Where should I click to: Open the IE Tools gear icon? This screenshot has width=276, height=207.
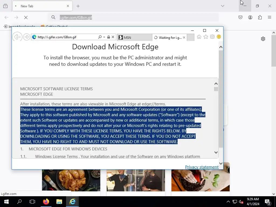tap(212, 37)
